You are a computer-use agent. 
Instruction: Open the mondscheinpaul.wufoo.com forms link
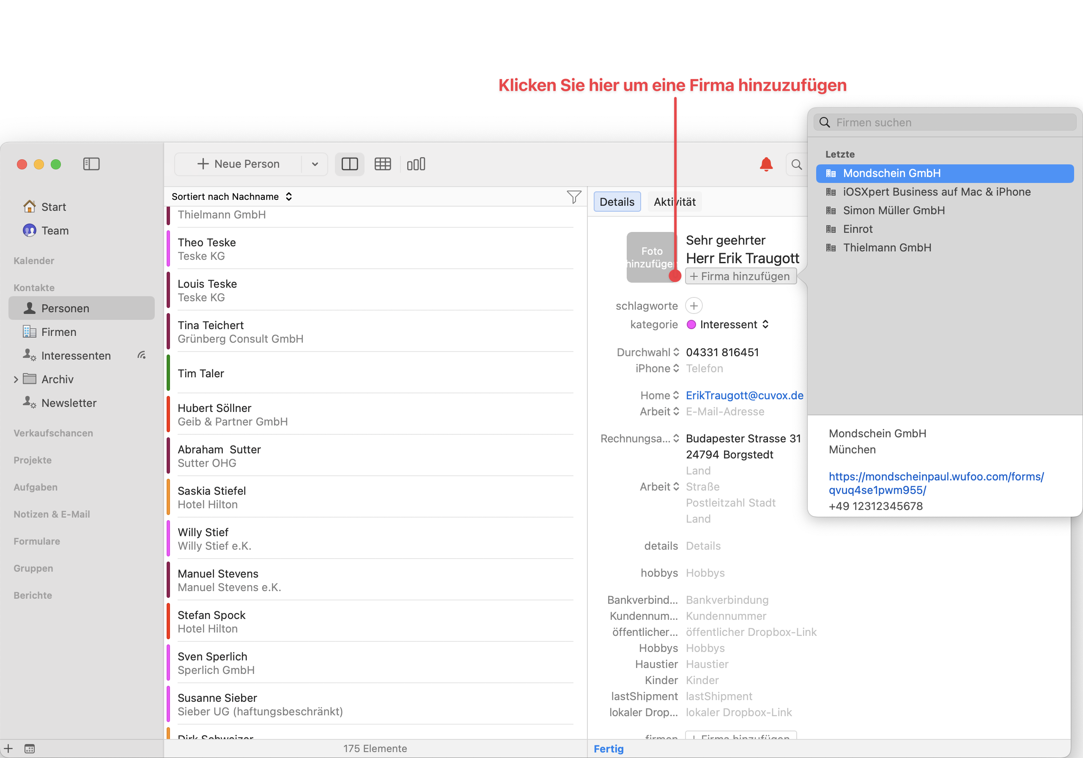tap(936, 483)
